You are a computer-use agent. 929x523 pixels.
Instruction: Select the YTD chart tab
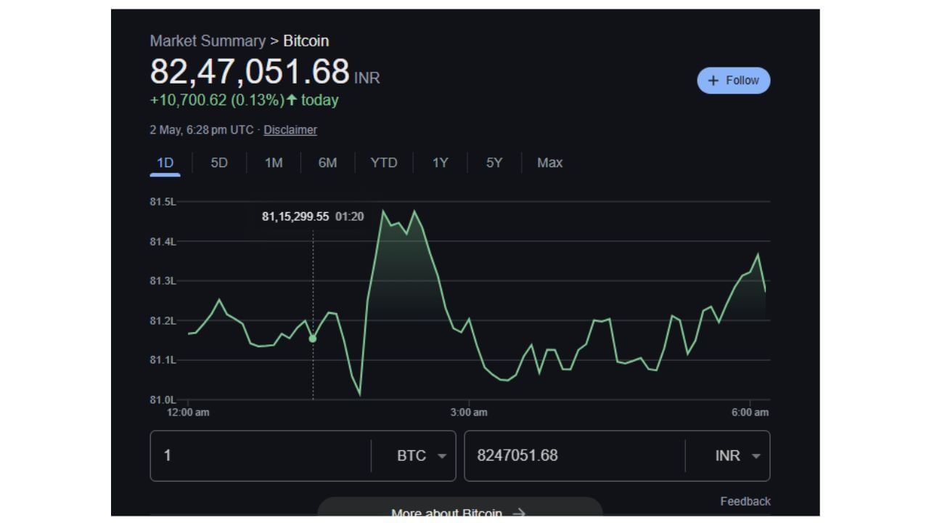[384, 163]
